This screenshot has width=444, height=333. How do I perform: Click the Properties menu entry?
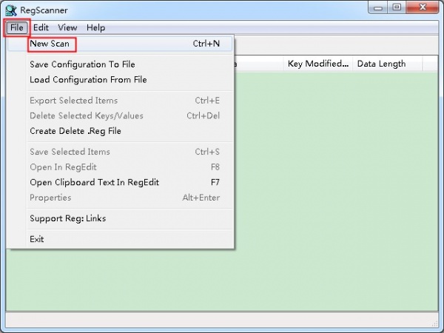(120, 198)
